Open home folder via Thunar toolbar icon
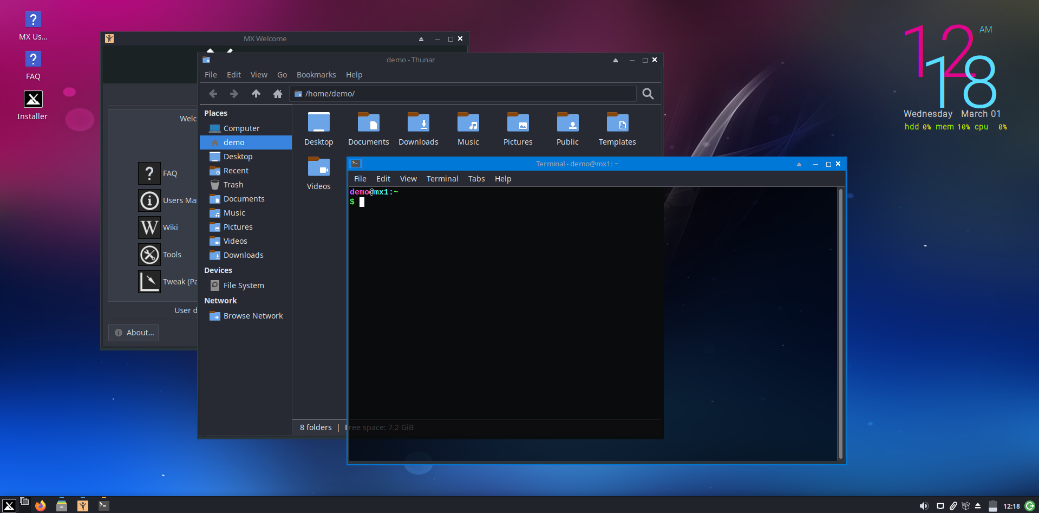The image size is (1039, 513). [278, 94]
